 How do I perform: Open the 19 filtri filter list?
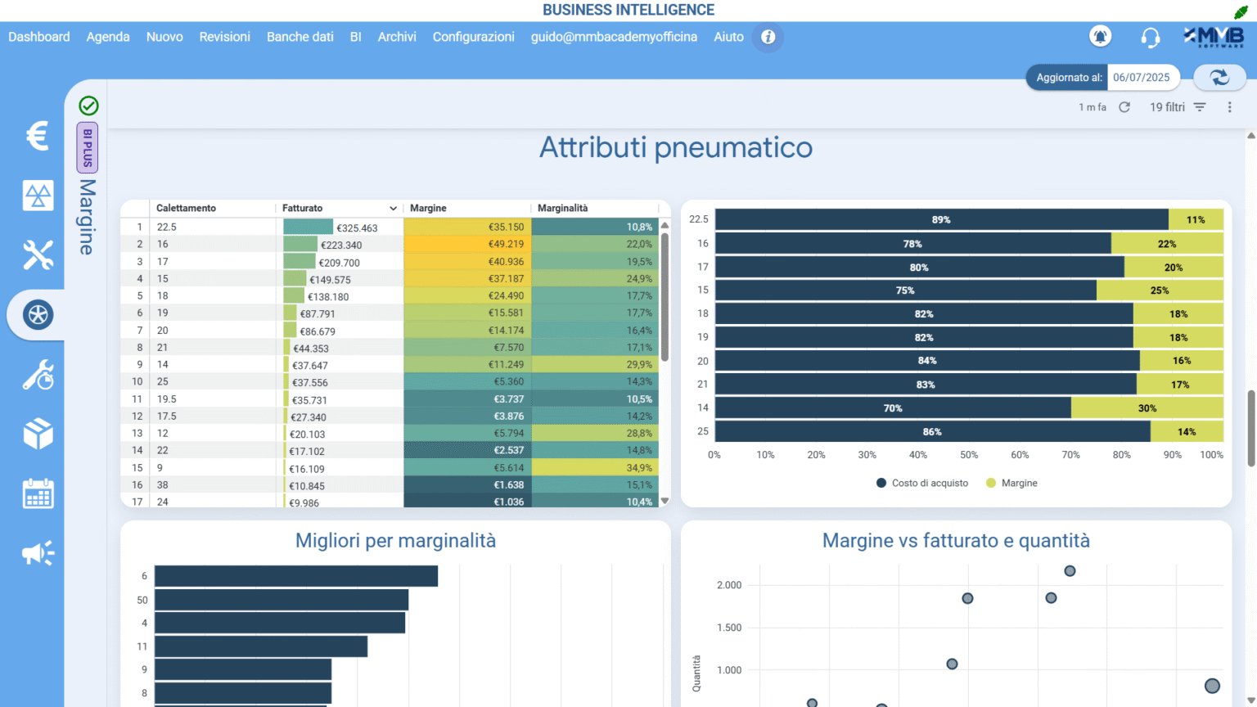1178,107
